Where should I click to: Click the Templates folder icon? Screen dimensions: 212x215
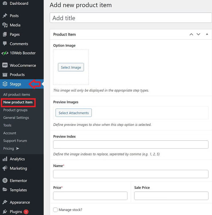(x=5, y=190)
